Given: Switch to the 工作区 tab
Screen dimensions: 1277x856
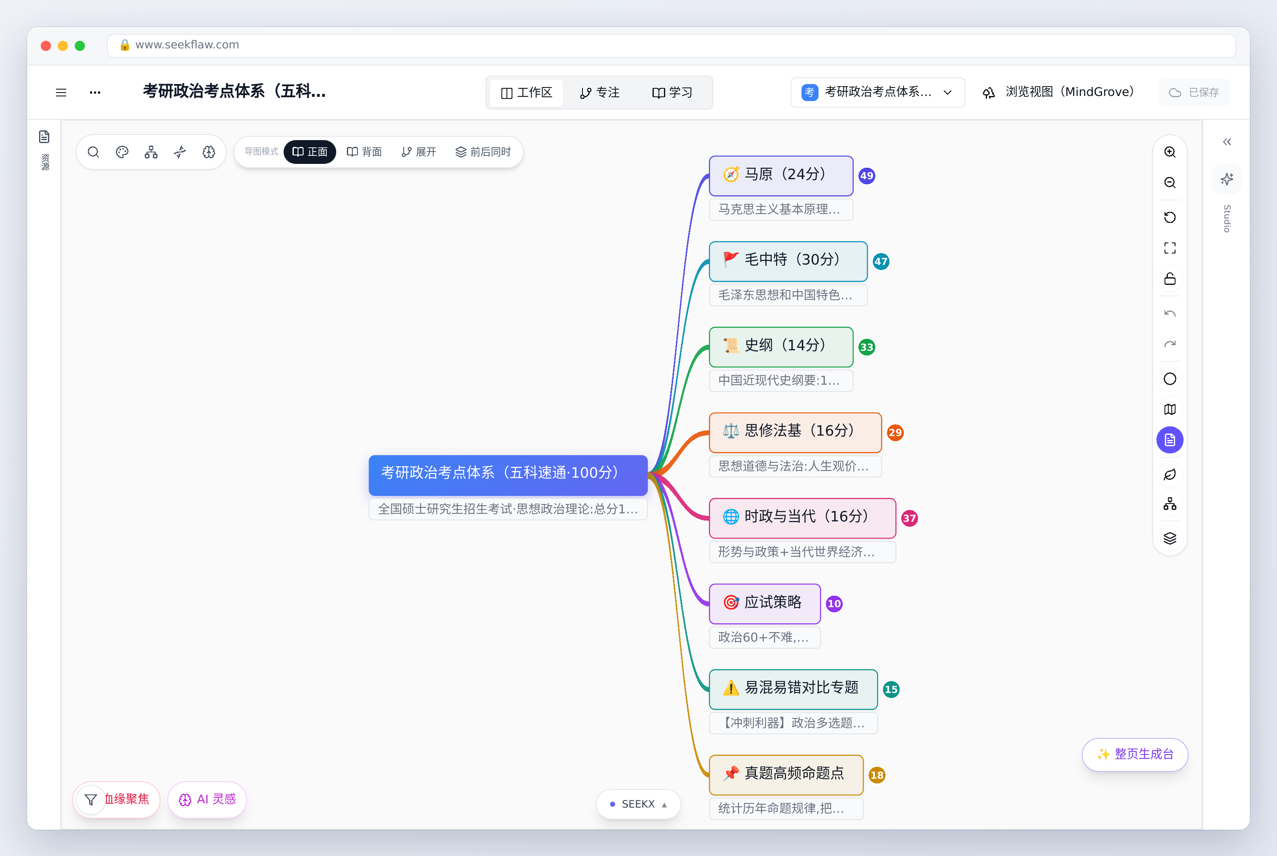Looking at the screenshot, I should point(526,93).
